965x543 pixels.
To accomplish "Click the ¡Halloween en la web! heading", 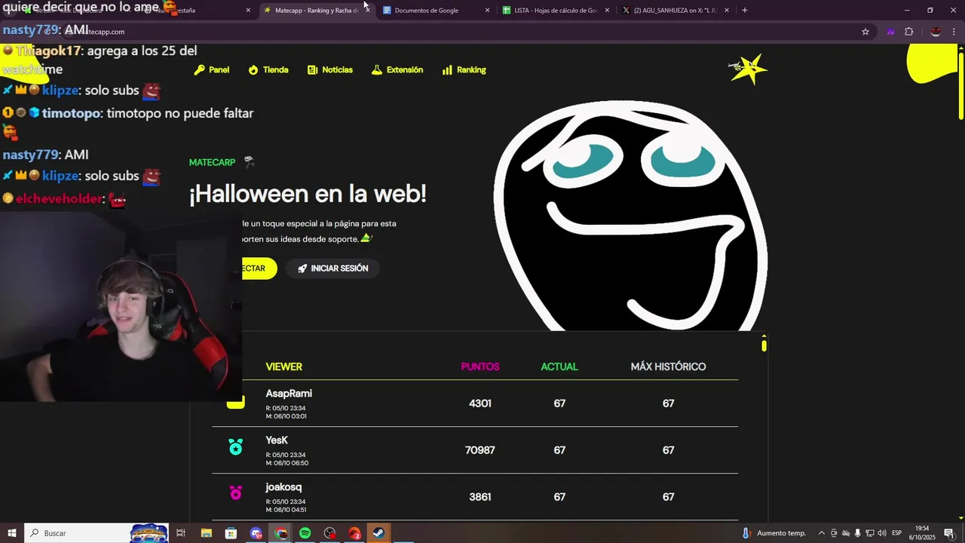I will [x=308, y=194].
